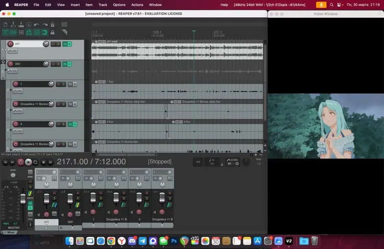Click the New Project file icon
The image size is (384, 249).
pyautogui.click(x=5, y=24)
